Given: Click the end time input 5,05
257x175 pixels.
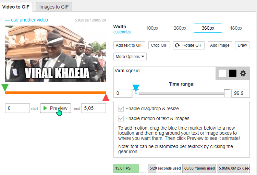Looking at the screenshot, I should click(x=94, y=108).
